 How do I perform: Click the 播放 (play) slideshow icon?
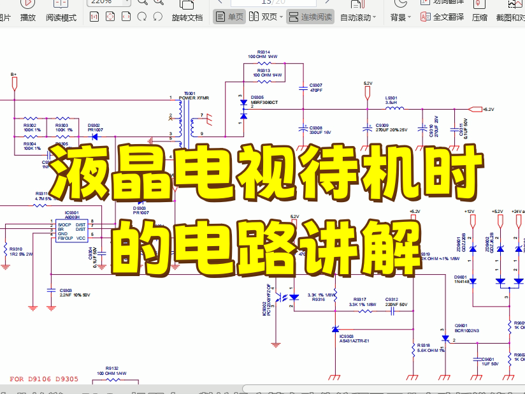point(27,3)
